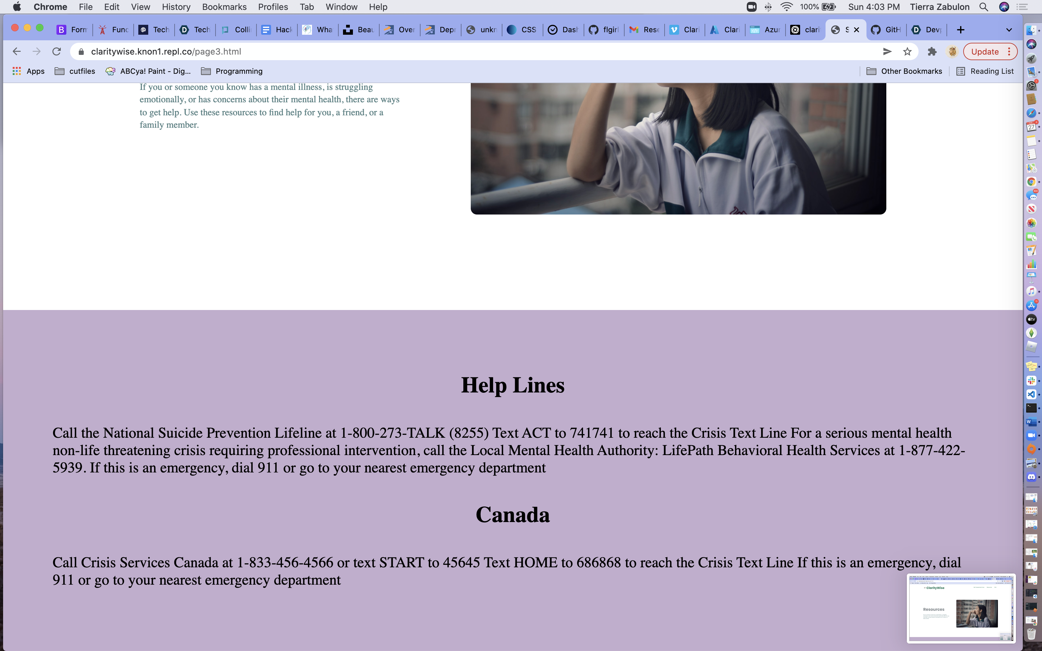Open Other Bookmarks folder

pos(904,71)
